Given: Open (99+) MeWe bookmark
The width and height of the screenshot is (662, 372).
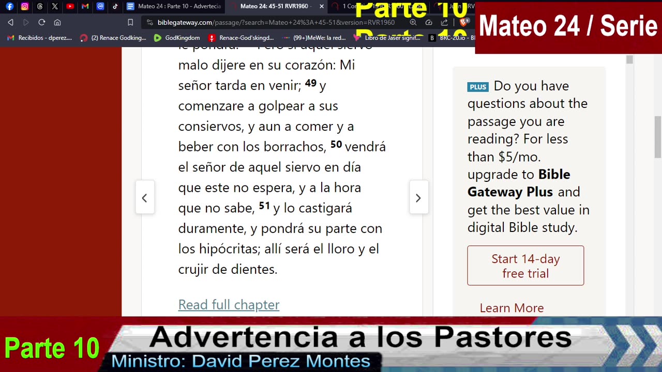Looking at the screenshot, I should (x=314, y=38).
